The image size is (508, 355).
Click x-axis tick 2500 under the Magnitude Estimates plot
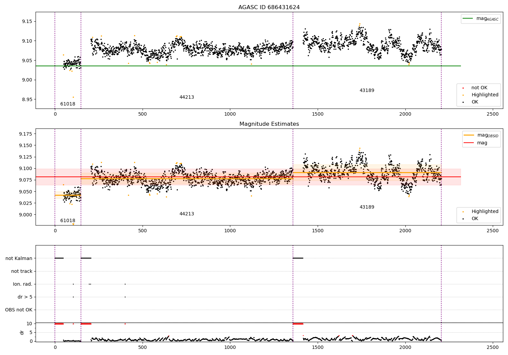(493, 231)
